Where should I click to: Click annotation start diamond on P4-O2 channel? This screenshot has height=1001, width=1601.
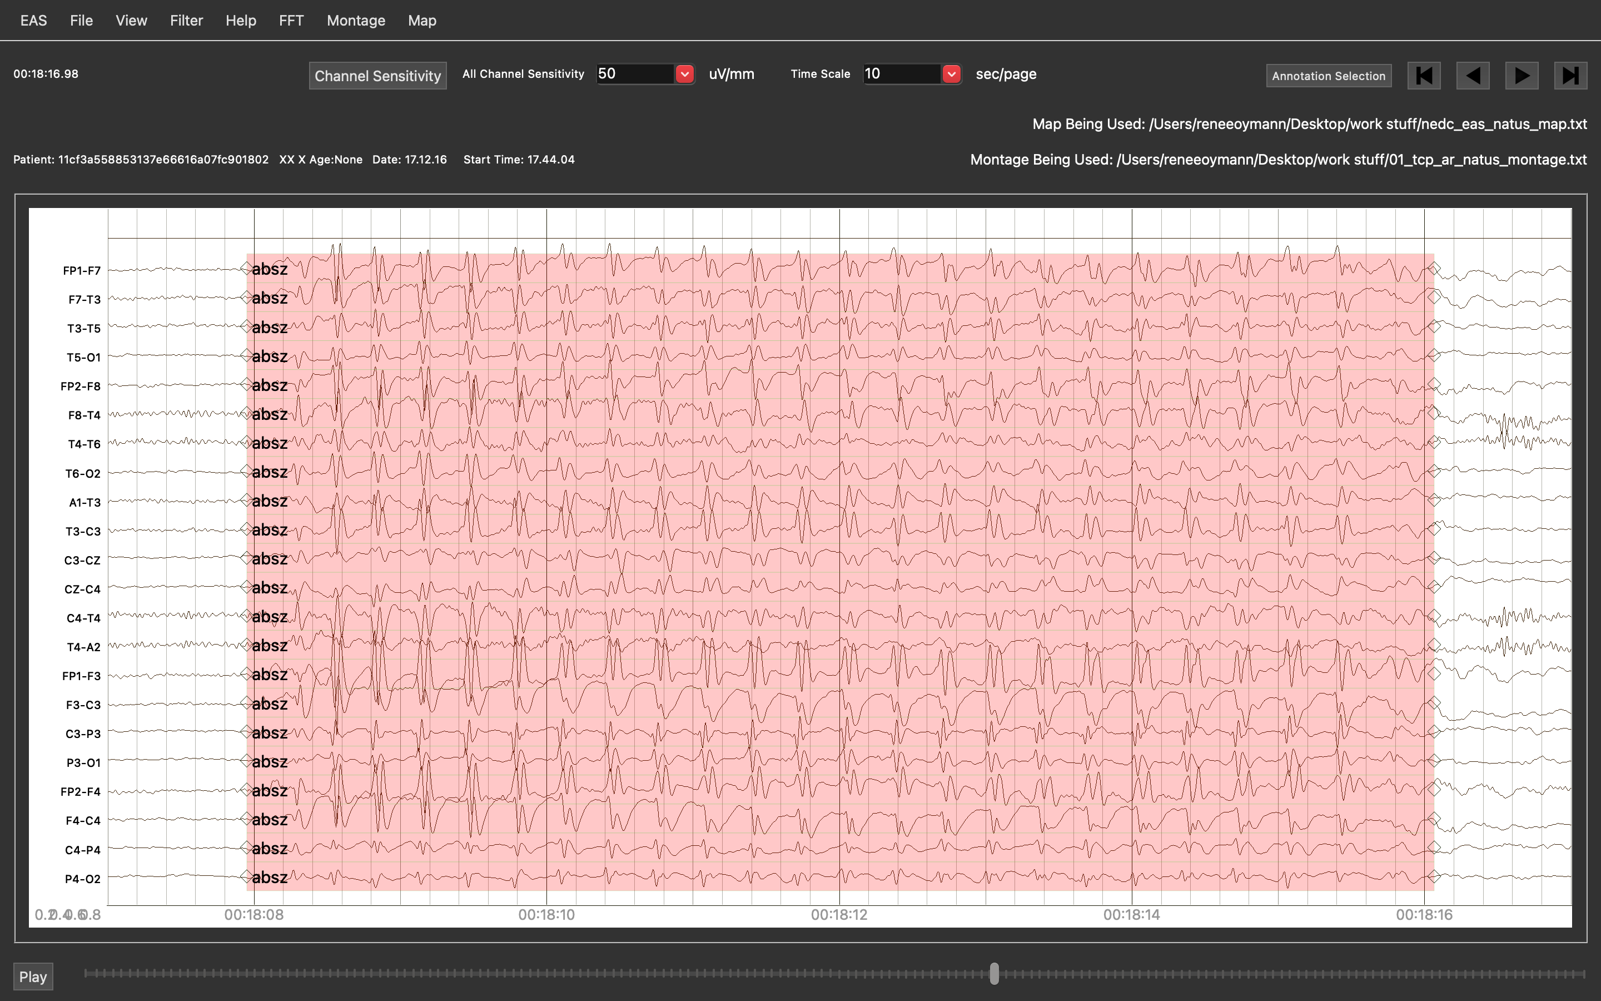tap(246, 876)
